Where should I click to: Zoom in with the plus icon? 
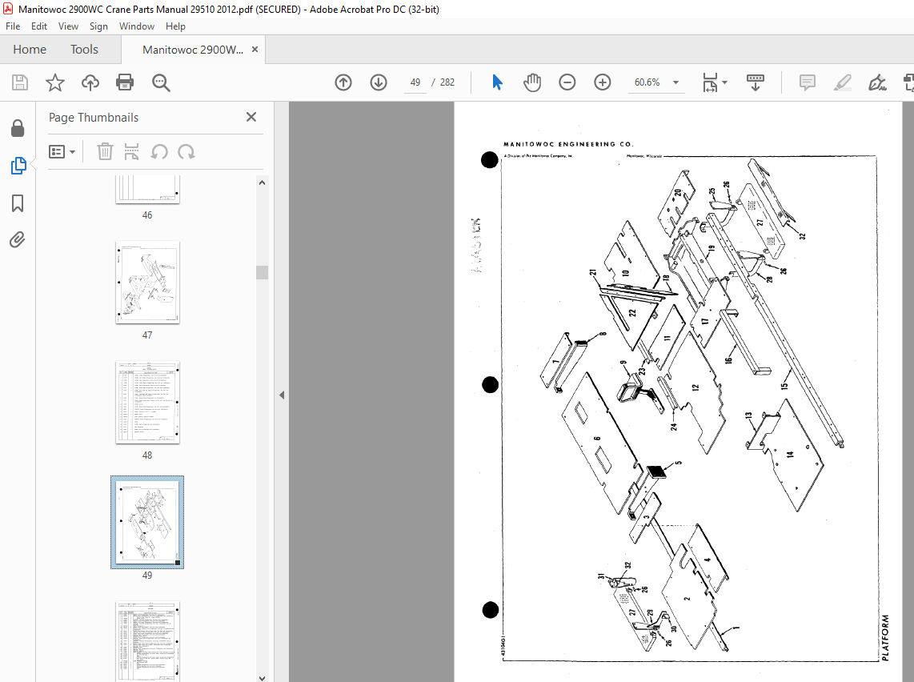(x=602, y=82)
